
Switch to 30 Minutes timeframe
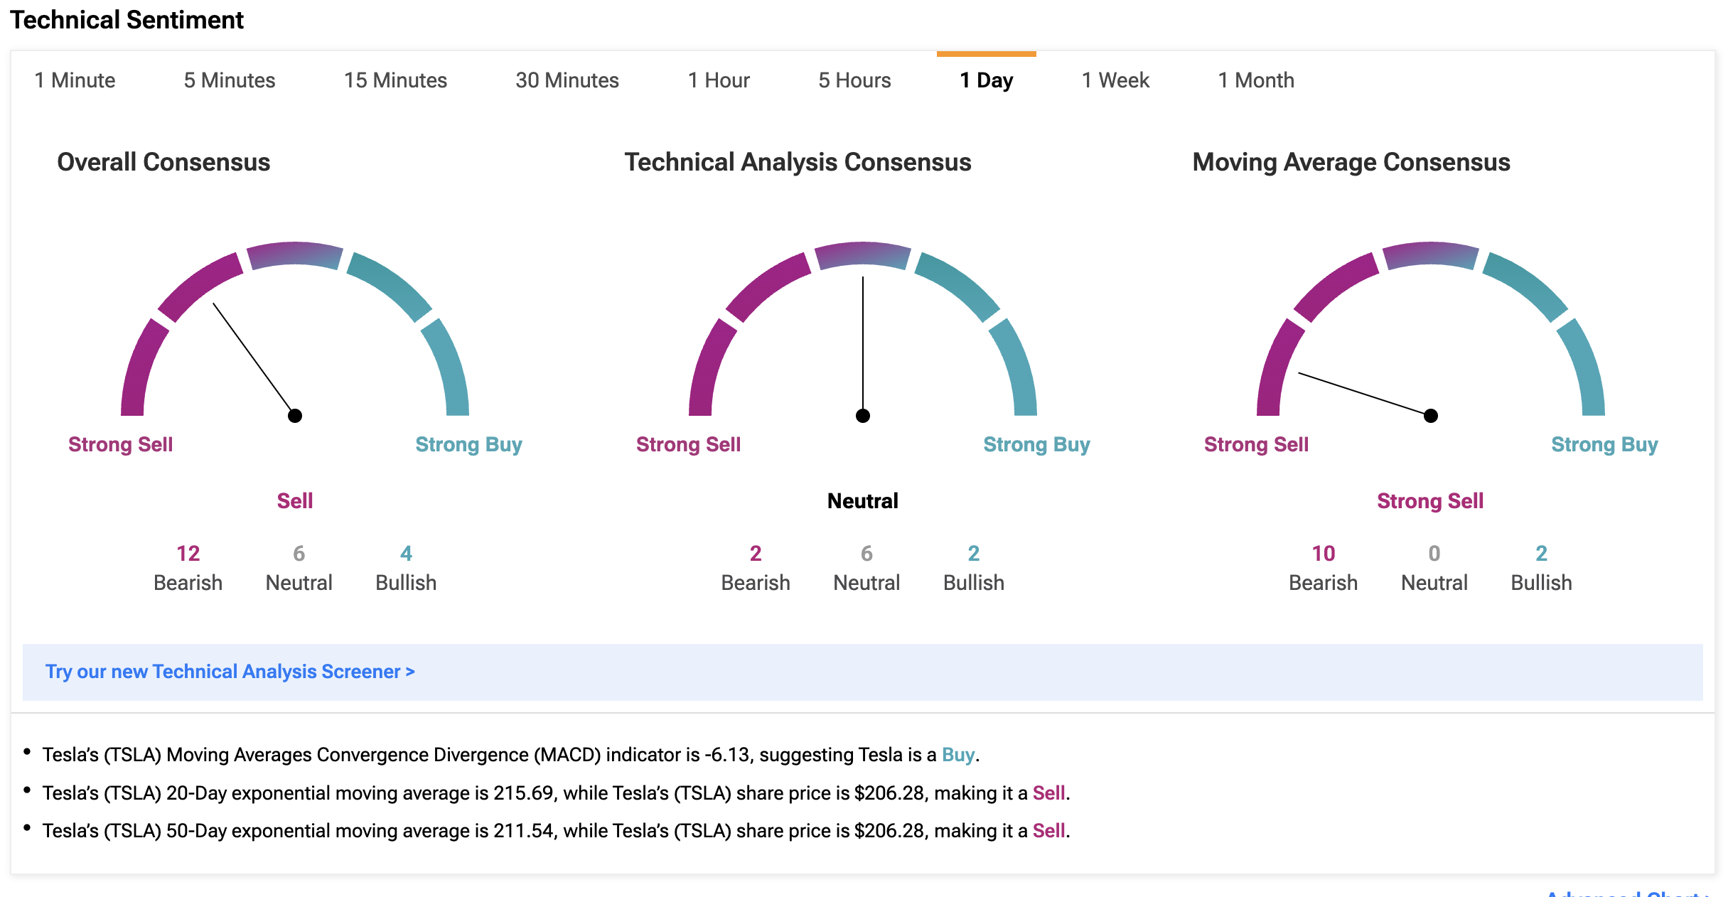[x=567, y=80]
